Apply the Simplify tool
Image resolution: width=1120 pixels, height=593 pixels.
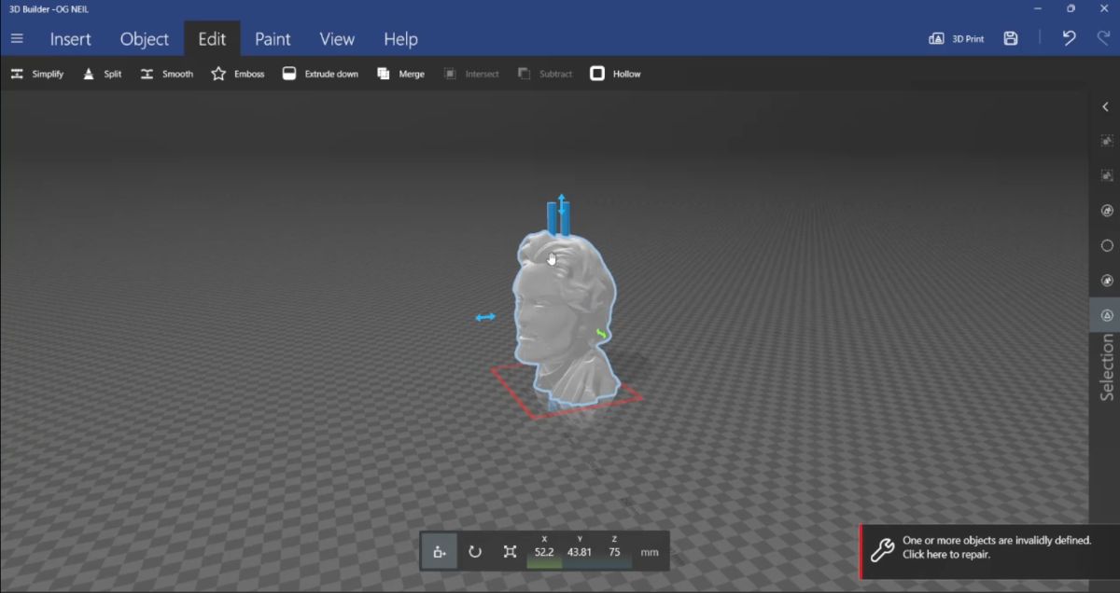pos(37,74)
